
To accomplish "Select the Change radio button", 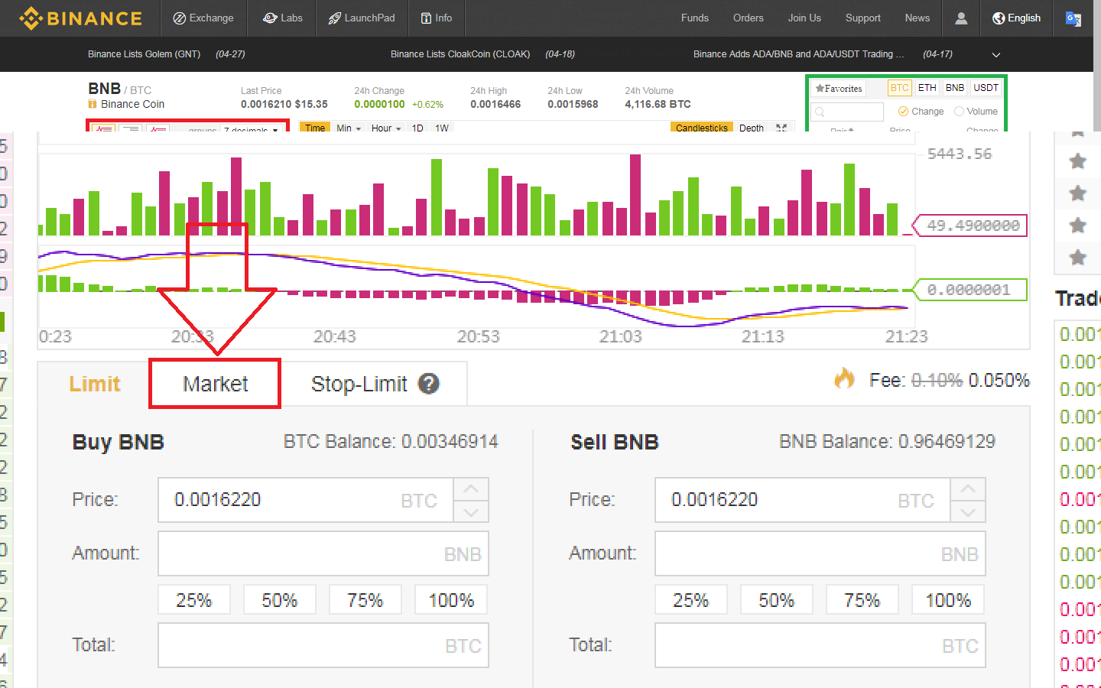I will [x=903, y=112].
